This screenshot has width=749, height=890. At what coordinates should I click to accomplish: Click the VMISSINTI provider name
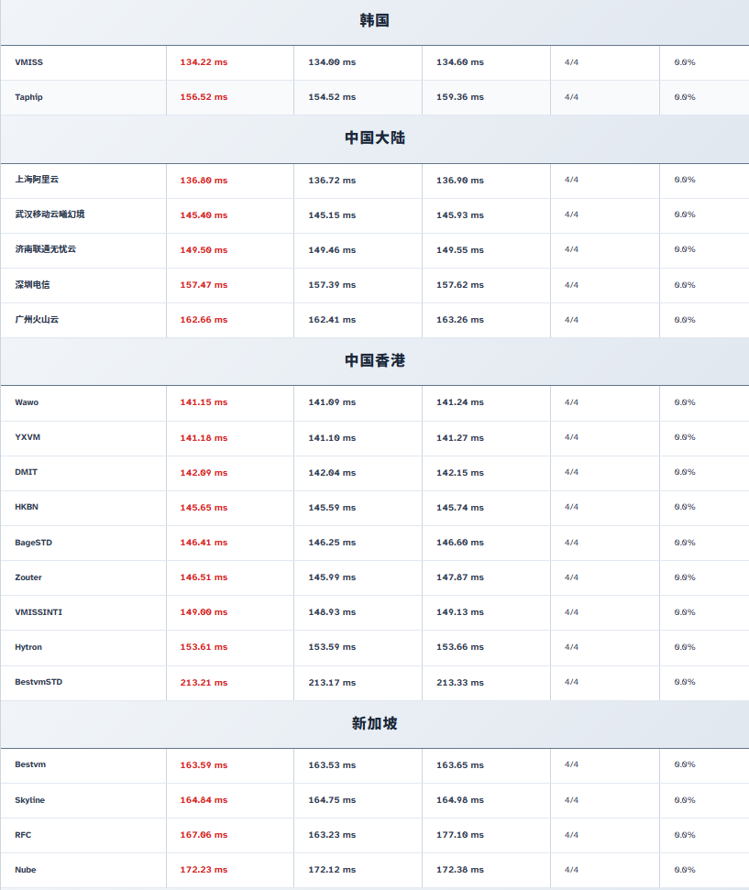39,612
